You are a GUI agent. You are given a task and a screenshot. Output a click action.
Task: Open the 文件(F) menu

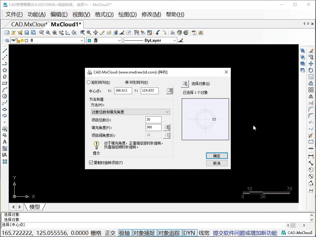[14, 15]
